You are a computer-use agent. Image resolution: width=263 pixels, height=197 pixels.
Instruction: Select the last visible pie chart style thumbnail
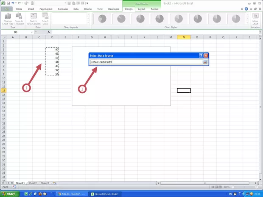(236, 19)
